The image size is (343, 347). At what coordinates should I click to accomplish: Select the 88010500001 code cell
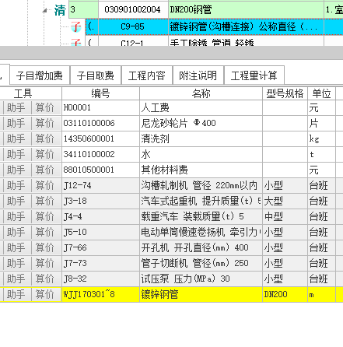point(100,170)
